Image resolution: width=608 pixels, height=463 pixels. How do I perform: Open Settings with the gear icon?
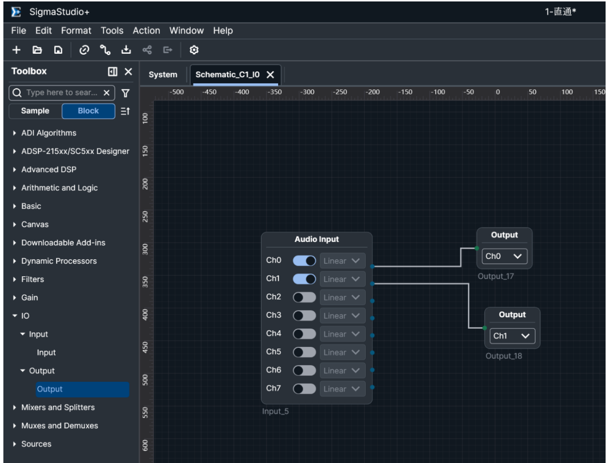point(194,50)
